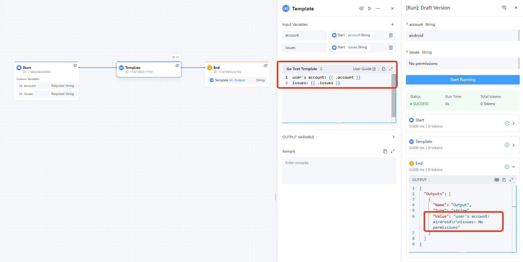Click the panel resize handle left of Template panel
Image resolution: width=523 pixels, height=262 pixels.
tap(275, 197)
